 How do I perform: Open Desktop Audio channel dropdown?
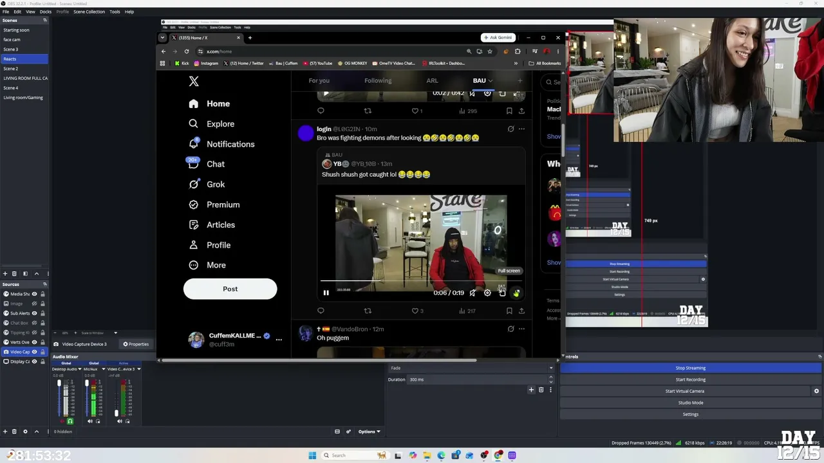(80, 369)
